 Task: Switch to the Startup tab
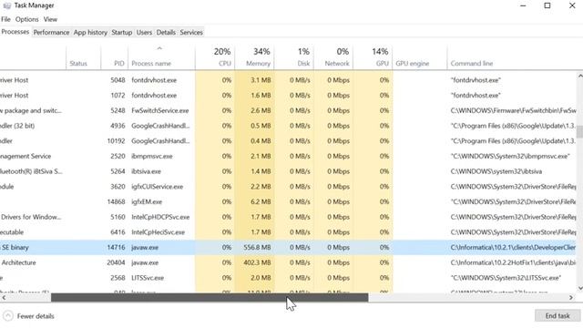pyautogui.click(x=121, y=33)
